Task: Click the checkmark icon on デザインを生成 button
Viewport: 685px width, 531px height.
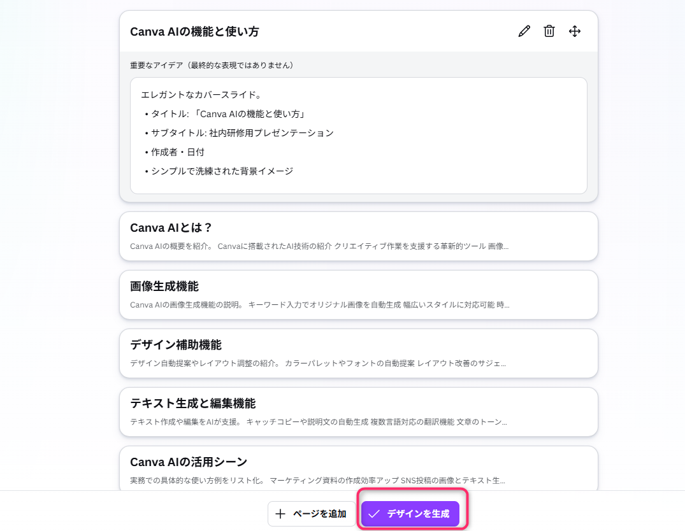Action: point(373,514)
